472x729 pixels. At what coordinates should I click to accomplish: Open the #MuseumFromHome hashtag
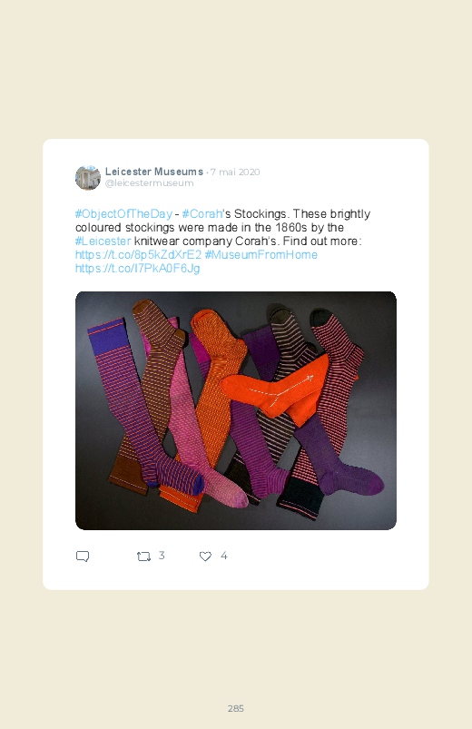coord(261,254)
